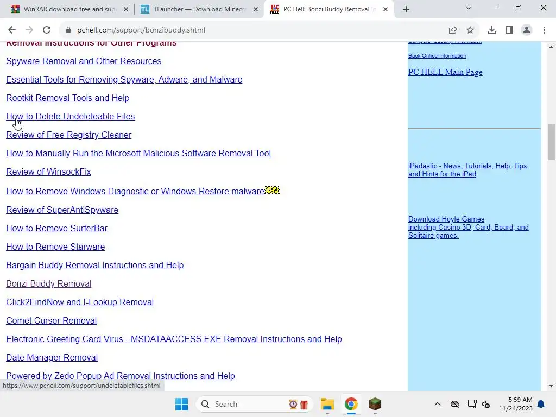Open File Explorer from taskbar
Image resolution: width=556 pixels, height=417 pixels.
(x=327, y=404)
